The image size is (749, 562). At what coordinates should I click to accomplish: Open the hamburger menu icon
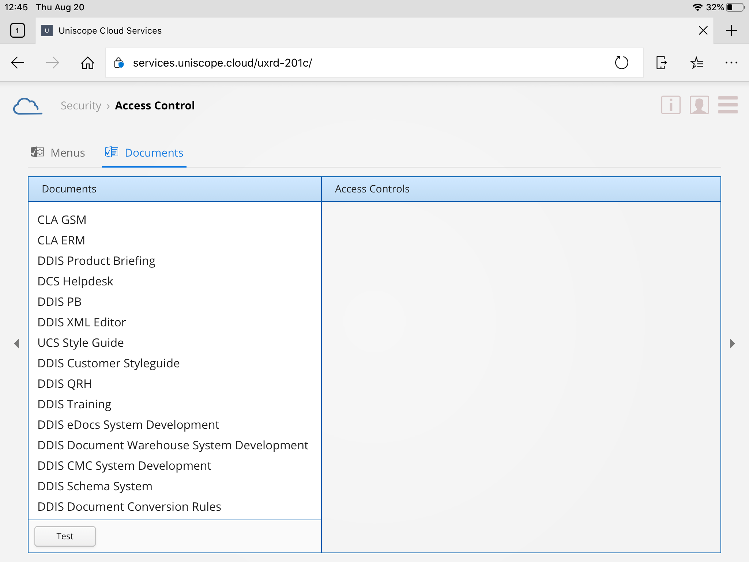727,105
